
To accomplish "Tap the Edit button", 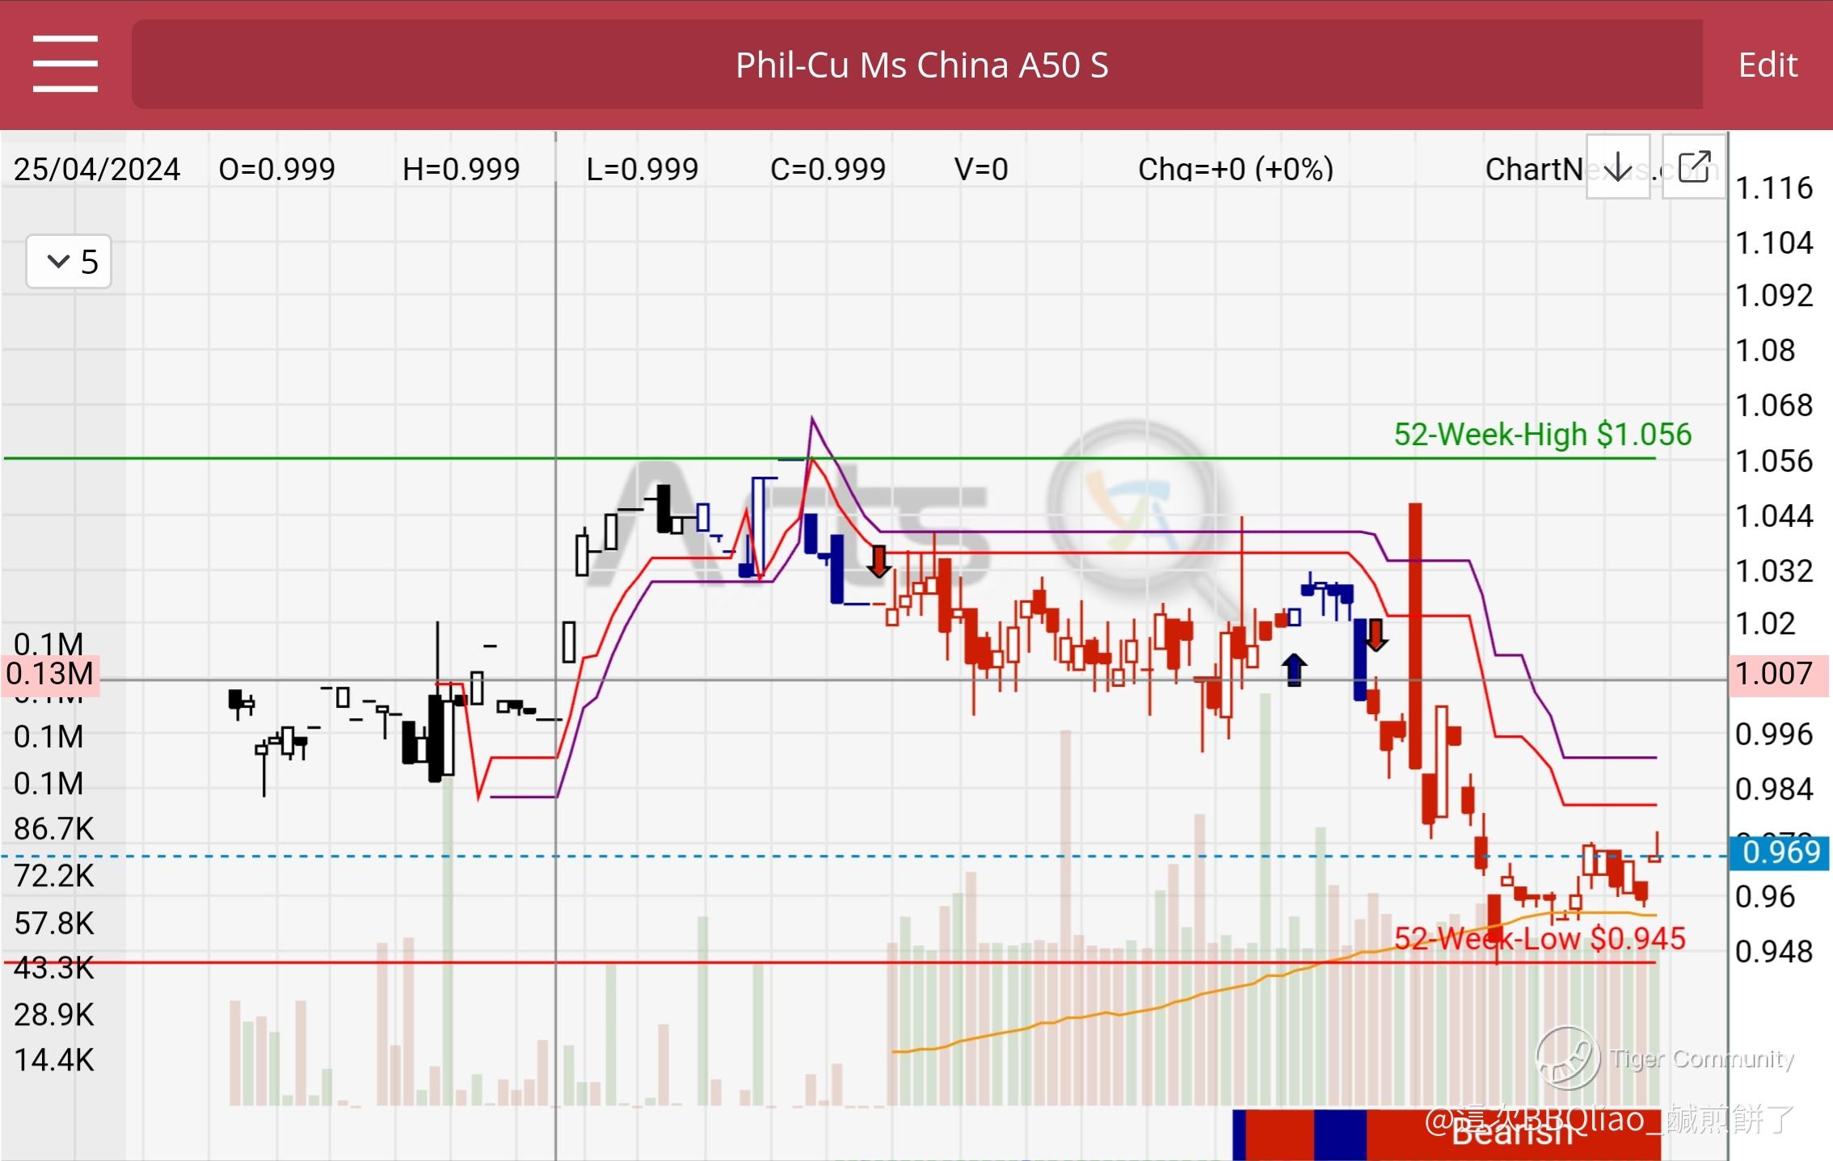I will (1768, 65).
